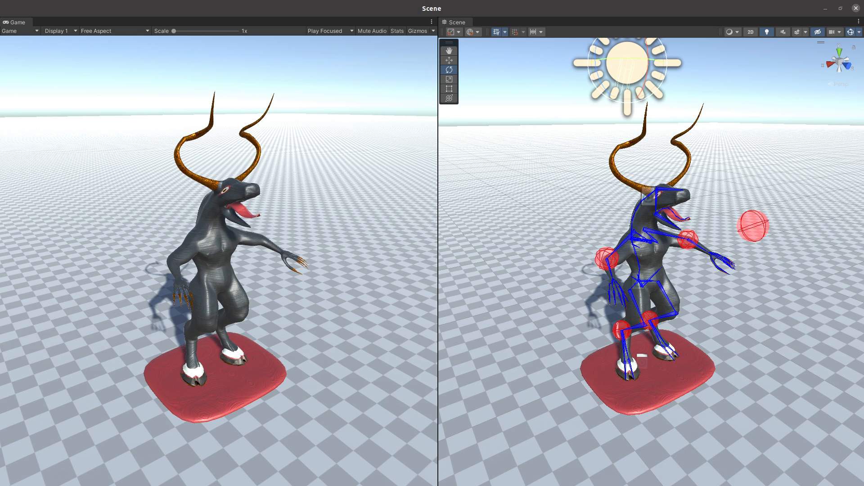Click the orientation gizmo overlay handle

point(821,42)
